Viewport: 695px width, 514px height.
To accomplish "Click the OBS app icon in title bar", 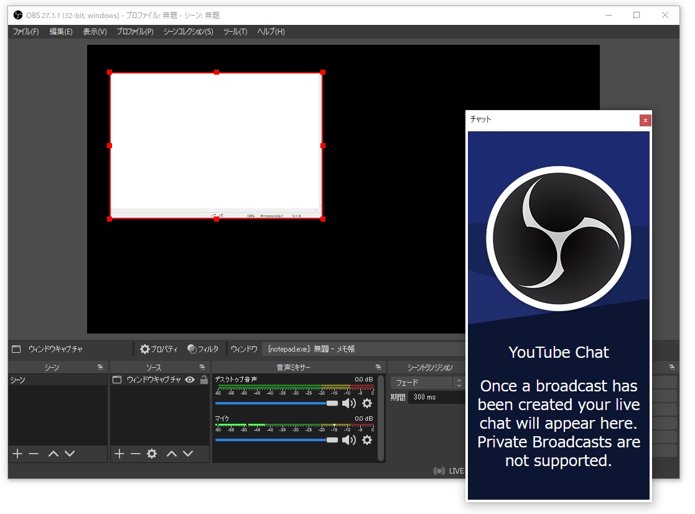I will [x=17, y=15].
